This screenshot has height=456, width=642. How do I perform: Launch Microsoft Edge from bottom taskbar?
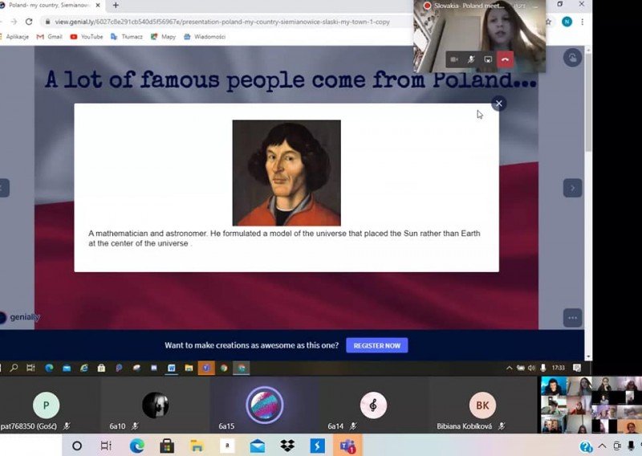(136, 446)
